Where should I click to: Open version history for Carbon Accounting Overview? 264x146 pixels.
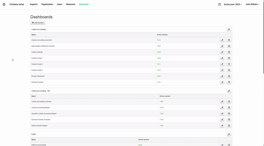pos(229,101)
